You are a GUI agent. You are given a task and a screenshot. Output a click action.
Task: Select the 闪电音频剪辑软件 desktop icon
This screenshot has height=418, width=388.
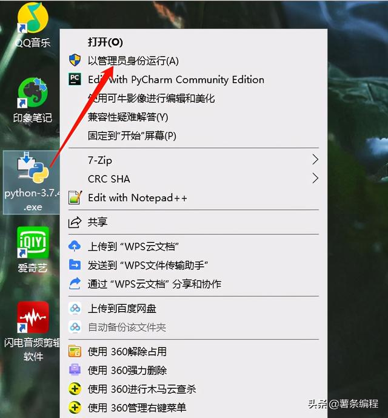(33, 318)
